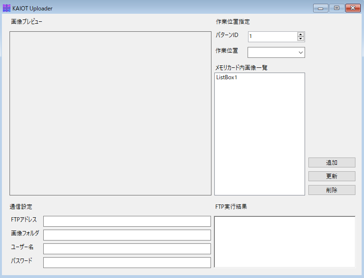Focus the パスワード text box
364x278 pixels.
point(127,262)
